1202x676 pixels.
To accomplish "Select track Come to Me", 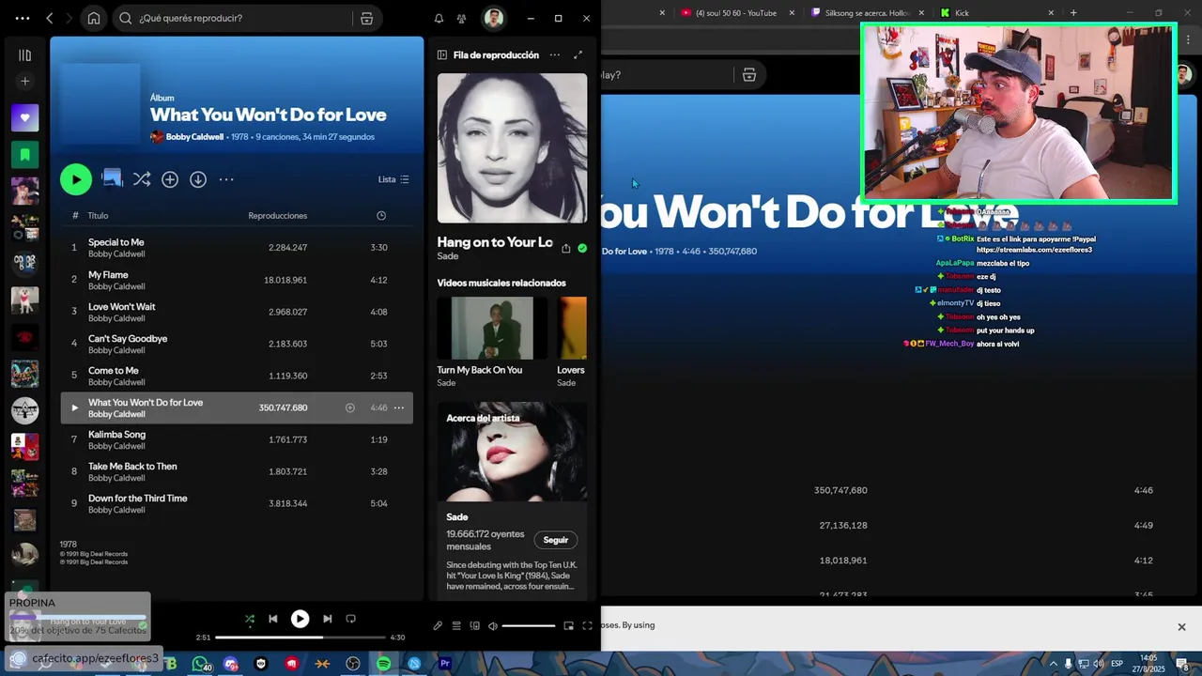I will (x=237, y=376).
